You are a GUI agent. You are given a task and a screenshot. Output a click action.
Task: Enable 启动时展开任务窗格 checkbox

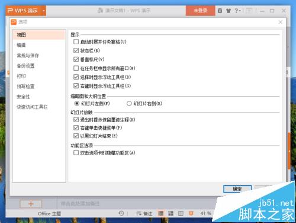tap(76, 42)
